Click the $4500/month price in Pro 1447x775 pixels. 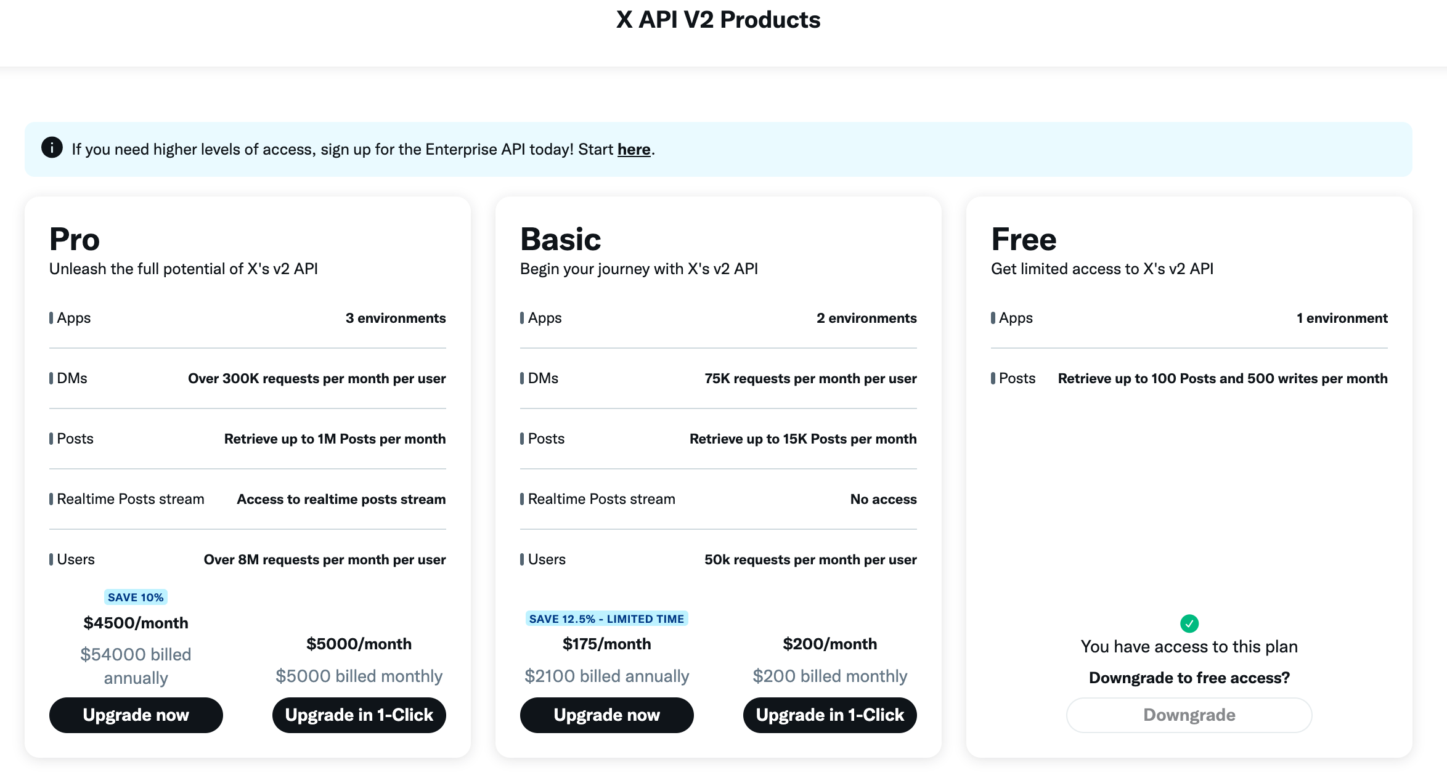pyautogui.click(x=136, y=623)
